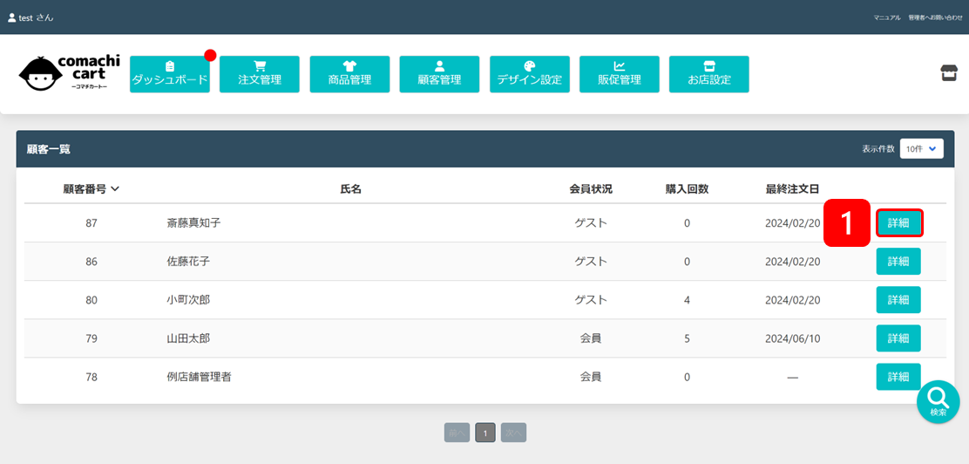Sort by 顧客番号 column header

91,188
